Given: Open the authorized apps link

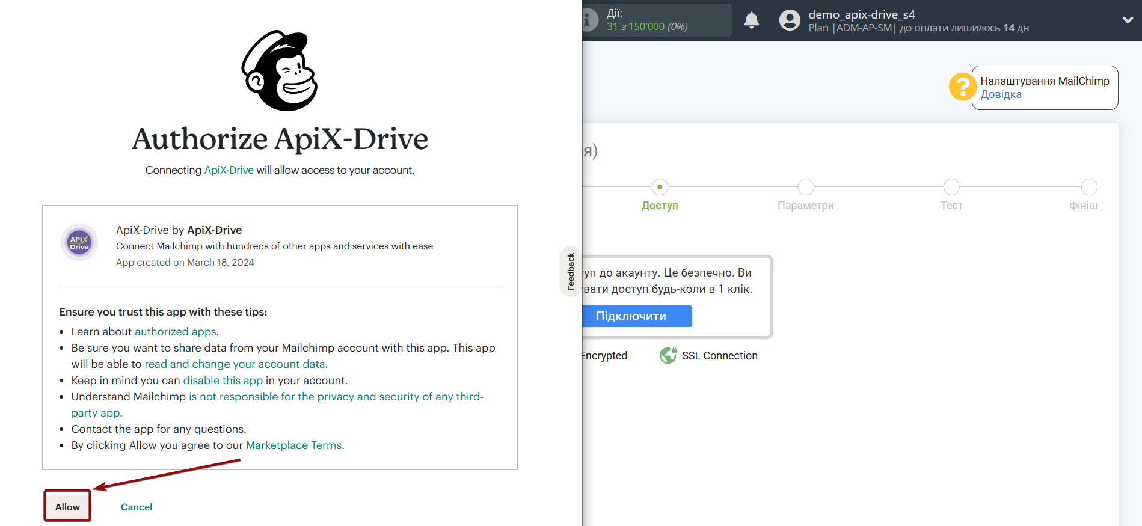Looking at the screenshot, I should (x=175, y=331).
